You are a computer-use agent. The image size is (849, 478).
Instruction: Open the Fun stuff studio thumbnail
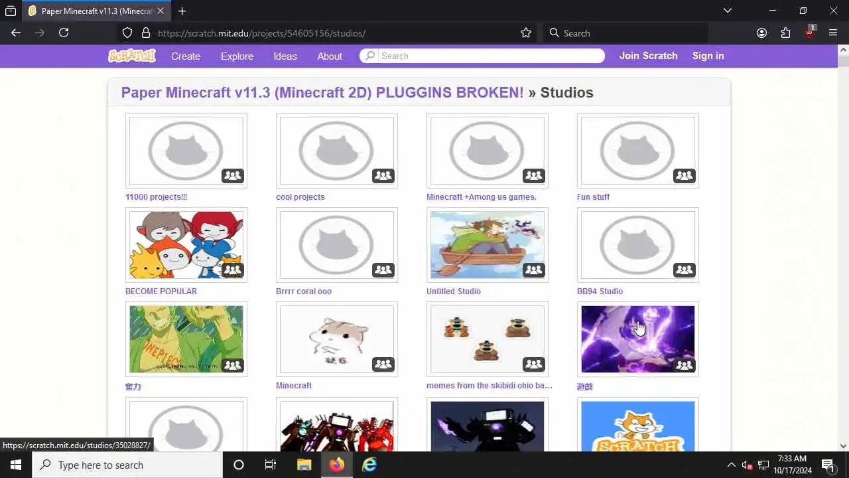click(x=638, y=151)
